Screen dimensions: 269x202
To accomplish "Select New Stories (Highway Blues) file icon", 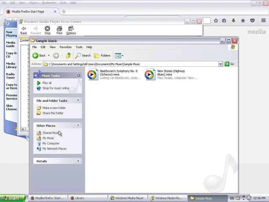I will (150, 74).
